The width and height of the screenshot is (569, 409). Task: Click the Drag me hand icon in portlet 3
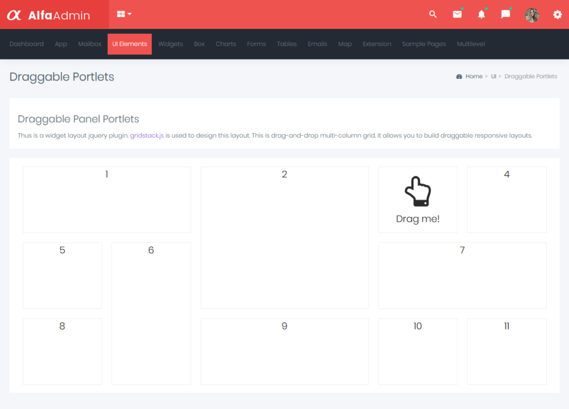(x=417, y=192)
